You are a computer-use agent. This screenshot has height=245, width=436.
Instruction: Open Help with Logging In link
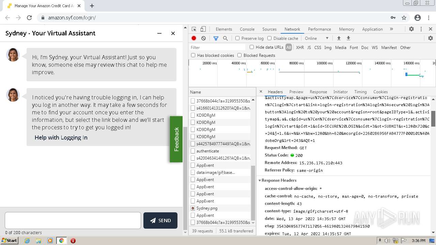pos(61,137)
